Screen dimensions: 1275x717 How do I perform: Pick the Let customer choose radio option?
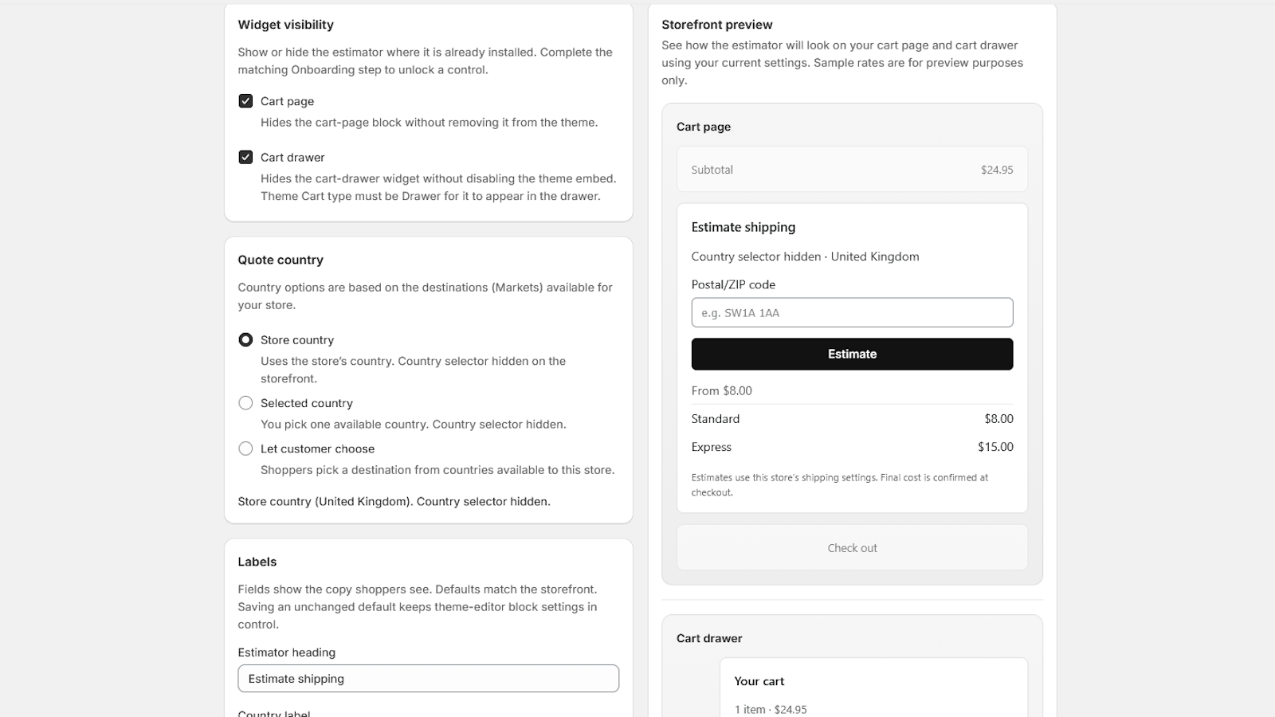(x=245, y=449)
